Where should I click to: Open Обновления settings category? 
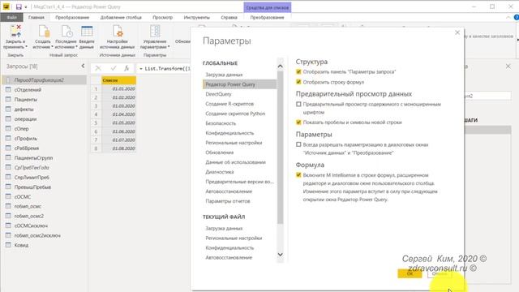(220, 152)
